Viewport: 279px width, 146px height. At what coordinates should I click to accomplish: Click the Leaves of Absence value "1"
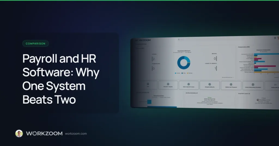tap(215, 68)
